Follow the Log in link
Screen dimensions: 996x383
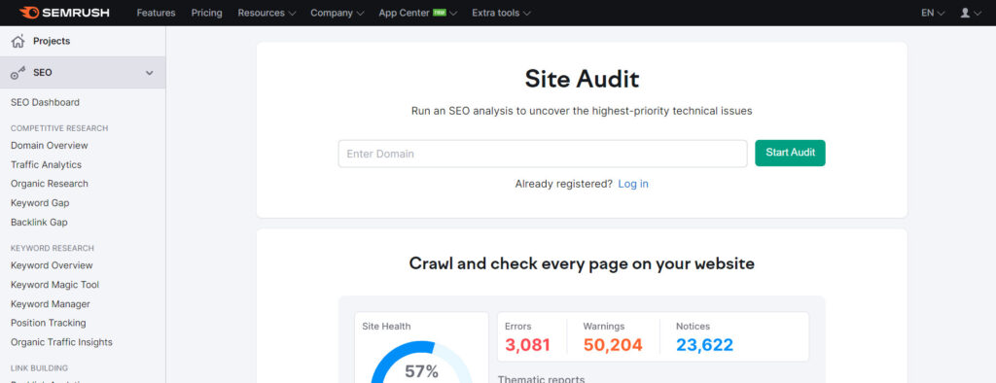[633, 184]
